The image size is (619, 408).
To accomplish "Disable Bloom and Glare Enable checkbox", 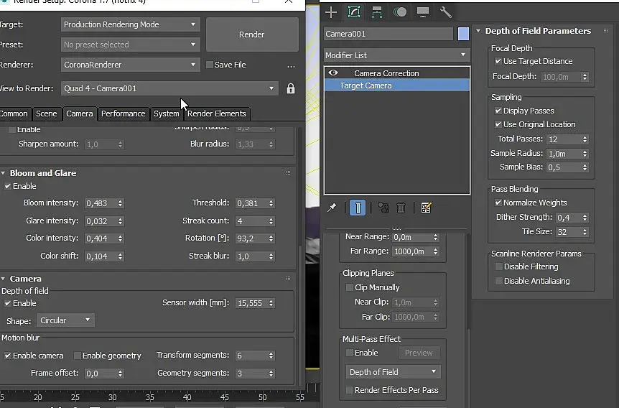I will pyautogui.click(x=8, y=186).
